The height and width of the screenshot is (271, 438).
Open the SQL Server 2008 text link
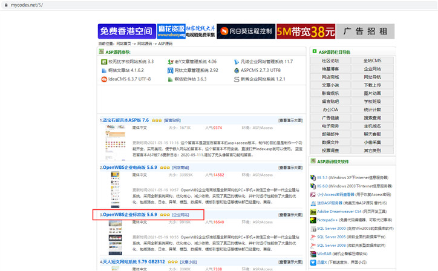click(x=332, y=246)
